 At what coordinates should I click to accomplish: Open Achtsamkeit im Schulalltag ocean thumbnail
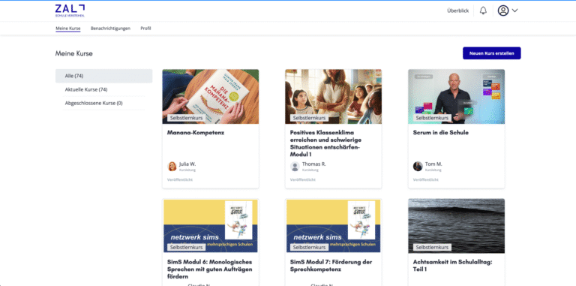pyautogui.click(x=456, y=226)
